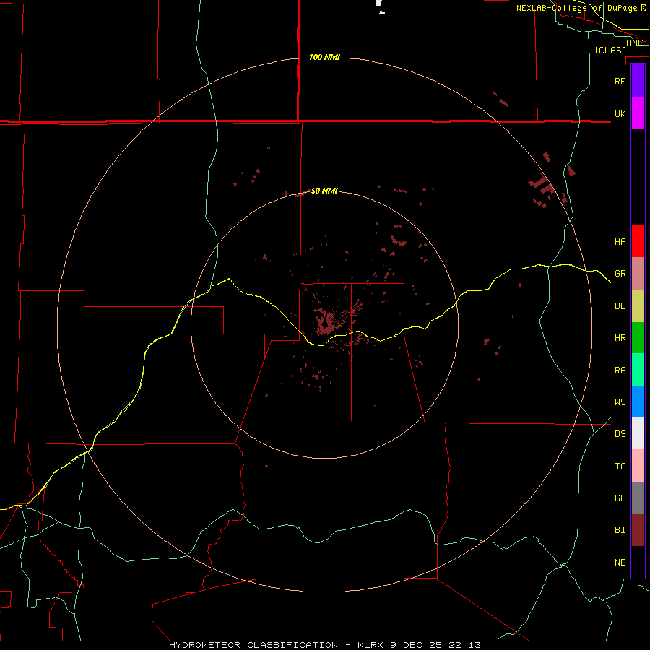Click the green HR heavy rain swatch
This screenshot has height=650, width=650.
638,338
